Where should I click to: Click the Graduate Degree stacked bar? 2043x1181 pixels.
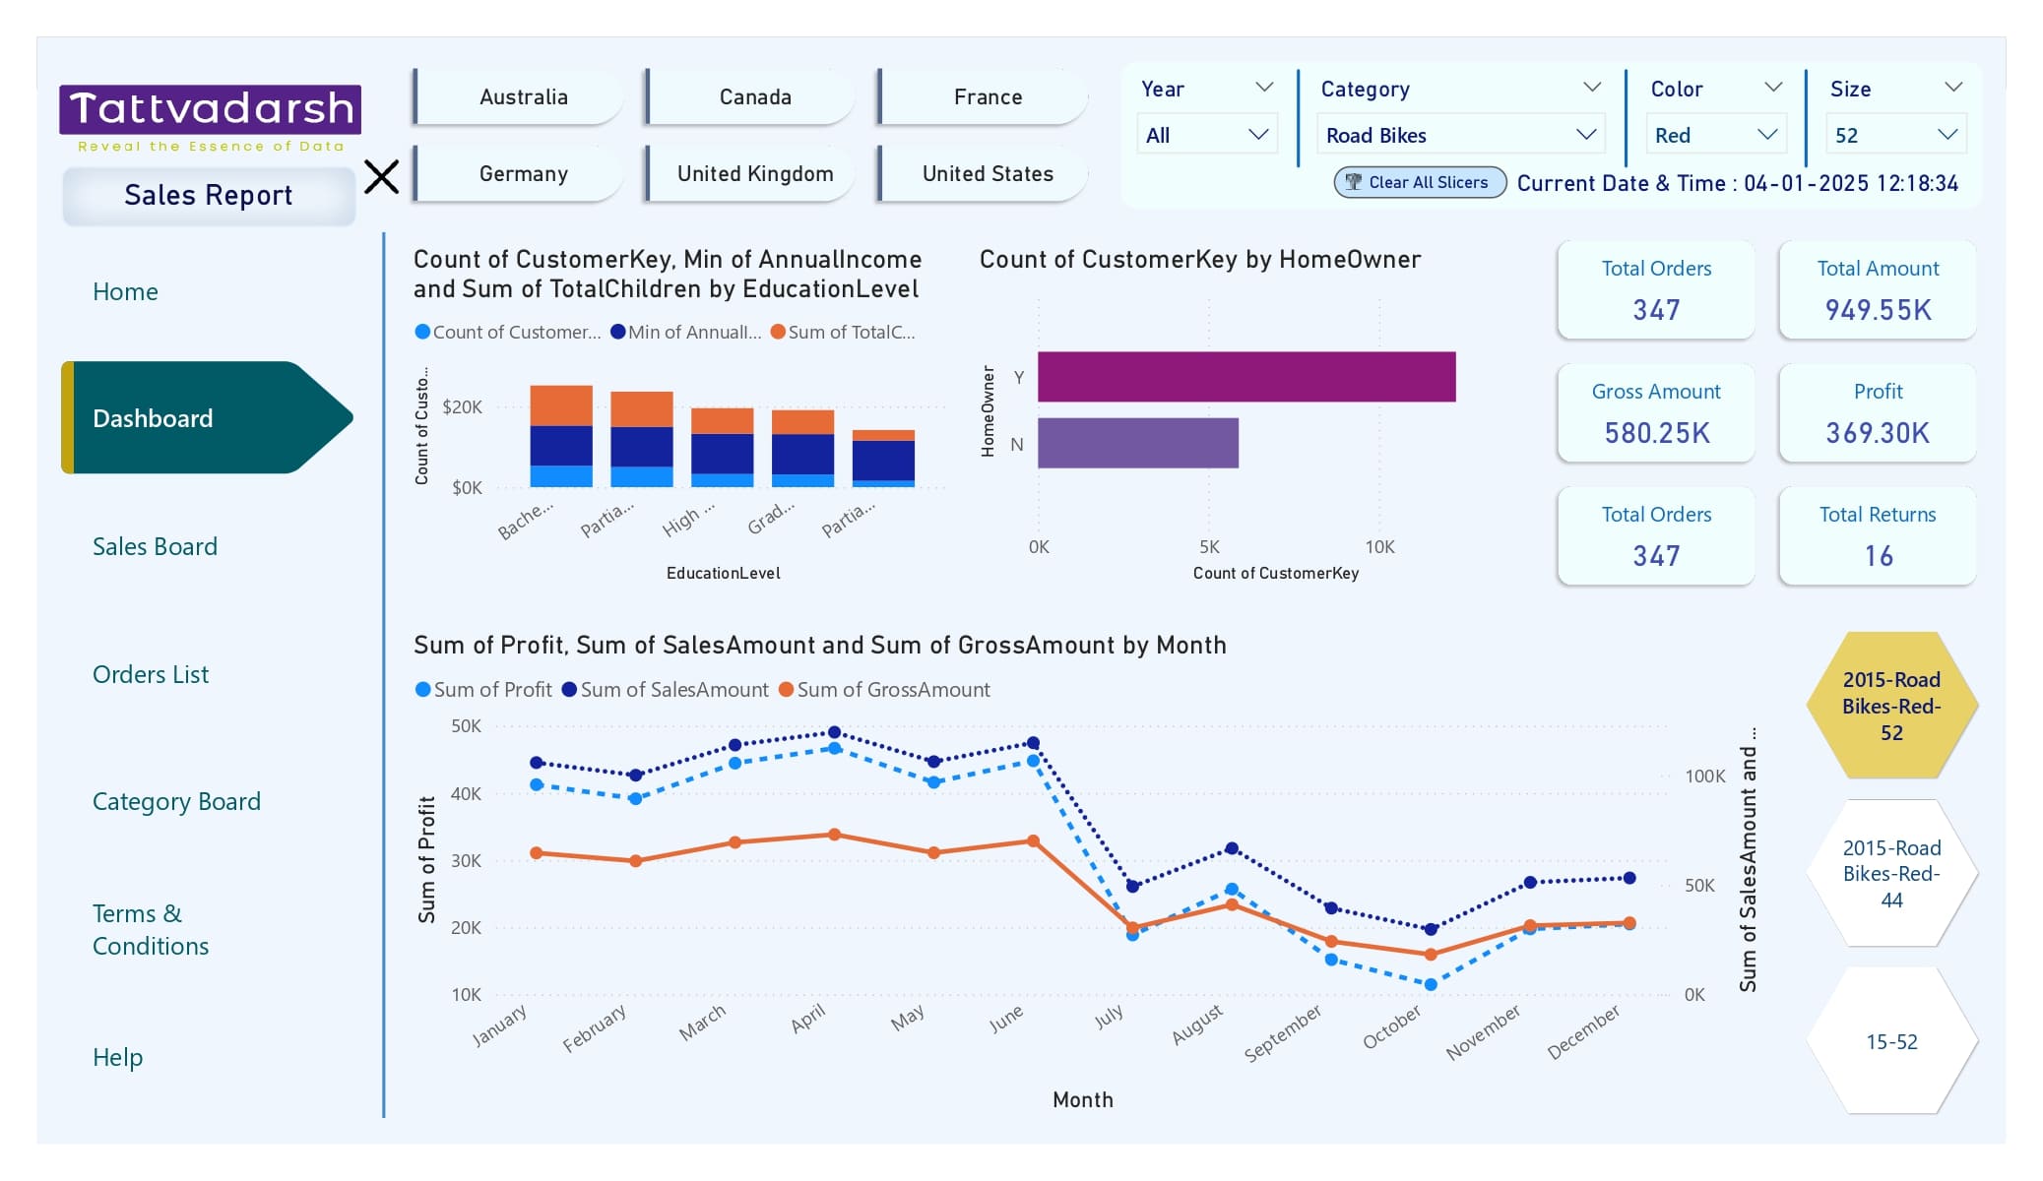pyautogui.click(x=802, y=449)
